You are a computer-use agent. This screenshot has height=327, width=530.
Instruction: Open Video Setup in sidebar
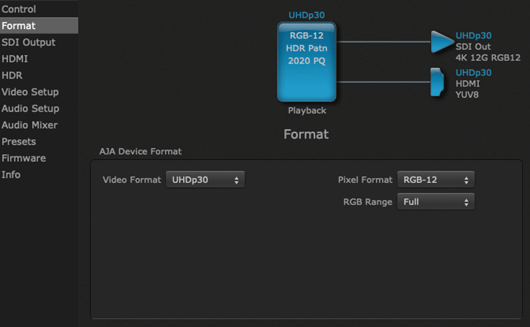[x=30, y=92]
